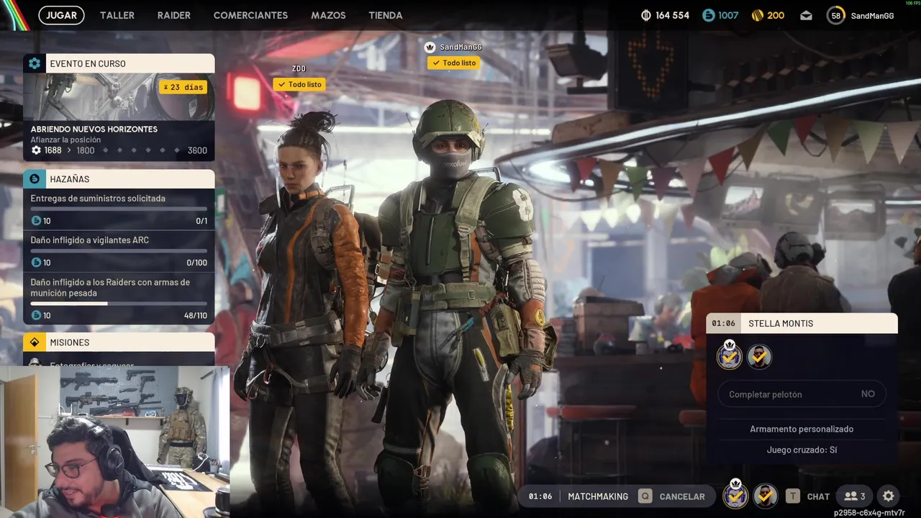
Task: Click the blue token icon in Raiders feat reward
Action: coord(36,315)
